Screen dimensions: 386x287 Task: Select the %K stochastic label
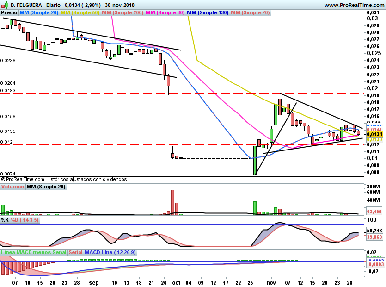(5, 220)
